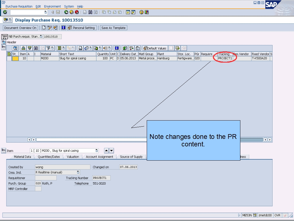294x221 pixels.
Task: Click the item Details magnifier icon
Action: pos(15,48)
